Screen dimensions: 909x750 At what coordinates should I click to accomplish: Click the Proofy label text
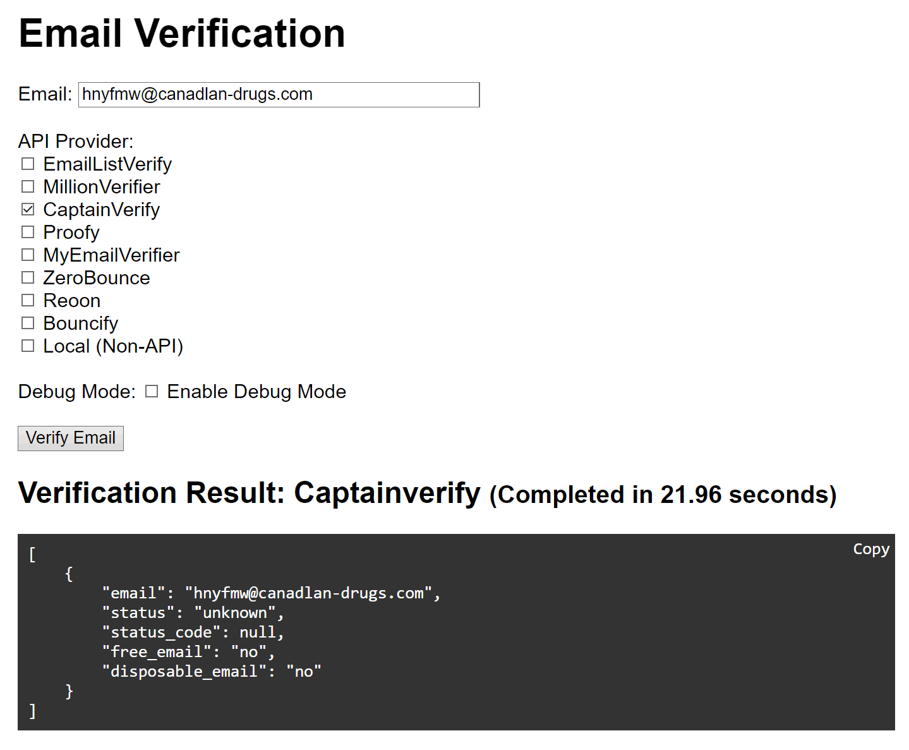pos(71,233)
